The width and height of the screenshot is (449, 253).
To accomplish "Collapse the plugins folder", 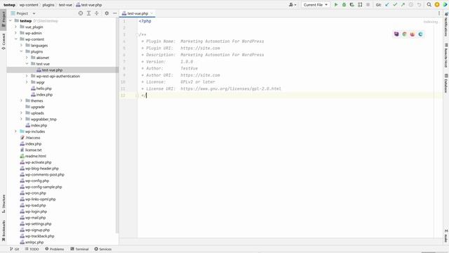I will pos(21,51).
